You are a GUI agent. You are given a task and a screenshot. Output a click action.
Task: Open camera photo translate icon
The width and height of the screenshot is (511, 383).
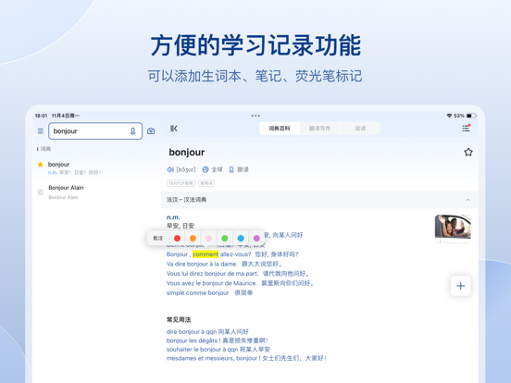coord(151,131)
